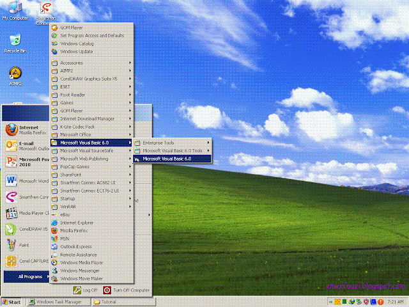The image size is (409, 307).
Task: Show hidden tray icons chevron
Action: 330,302
